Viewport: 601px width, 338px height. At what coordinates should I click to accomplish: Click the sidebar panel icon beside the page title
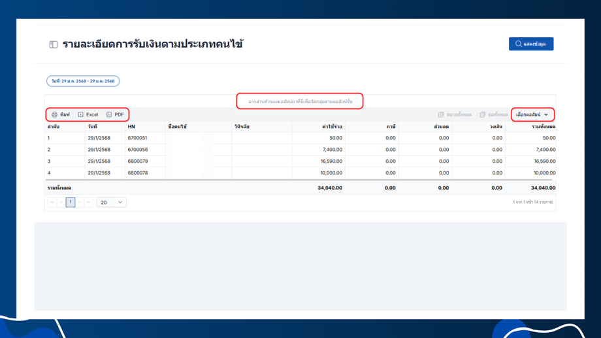(x=54, y=44)
